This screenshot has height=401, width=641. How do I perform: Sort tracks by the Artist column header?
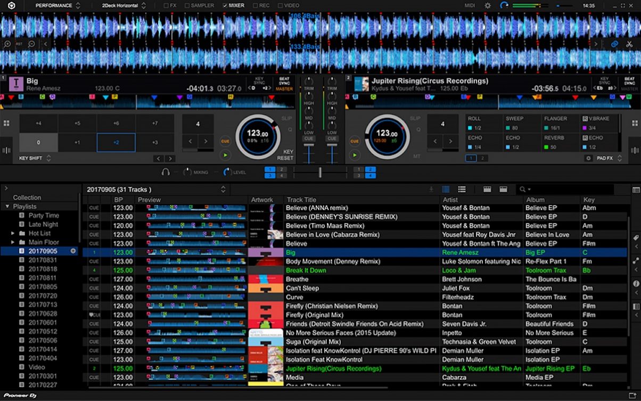(x=450, y=200)
